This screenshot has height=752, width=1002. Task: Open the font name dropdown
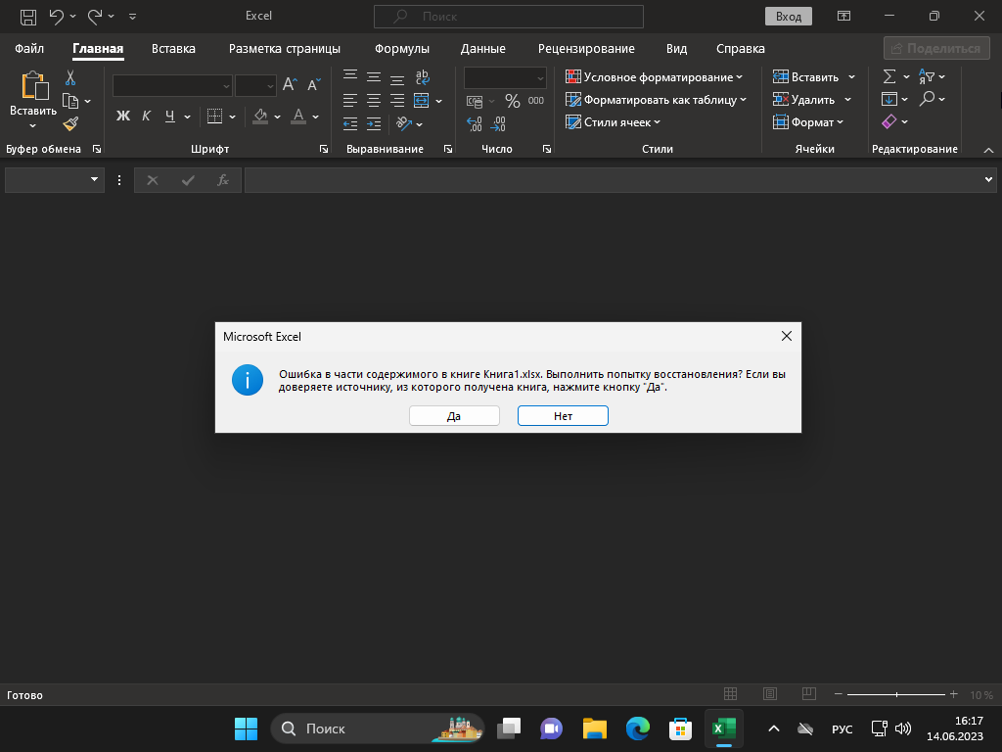[x=226, y=86]
